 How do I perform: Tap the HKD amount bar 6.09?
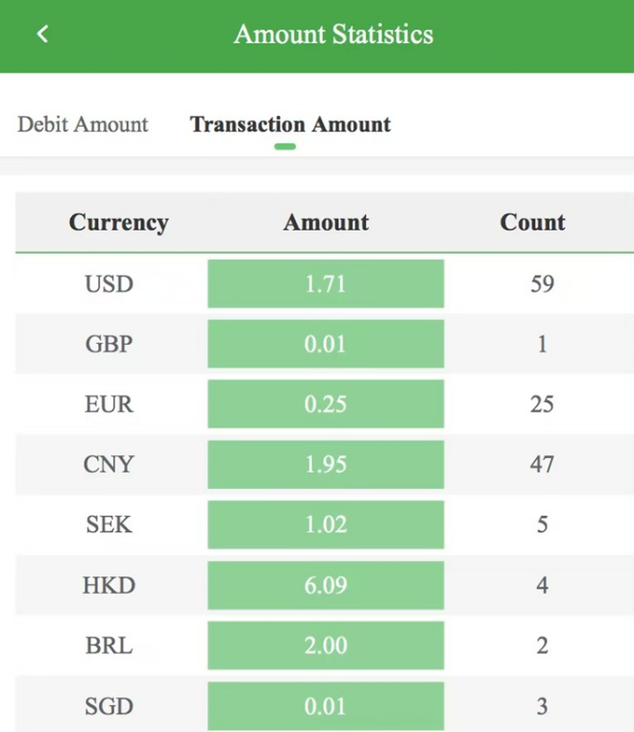coord(326,585)
